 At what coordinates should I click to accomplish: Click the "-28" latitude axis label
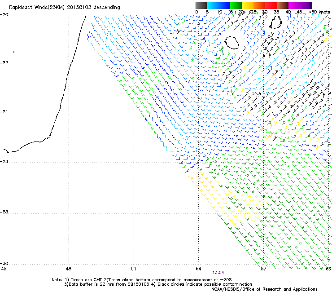pyautogui.click(x=4, y=212)
